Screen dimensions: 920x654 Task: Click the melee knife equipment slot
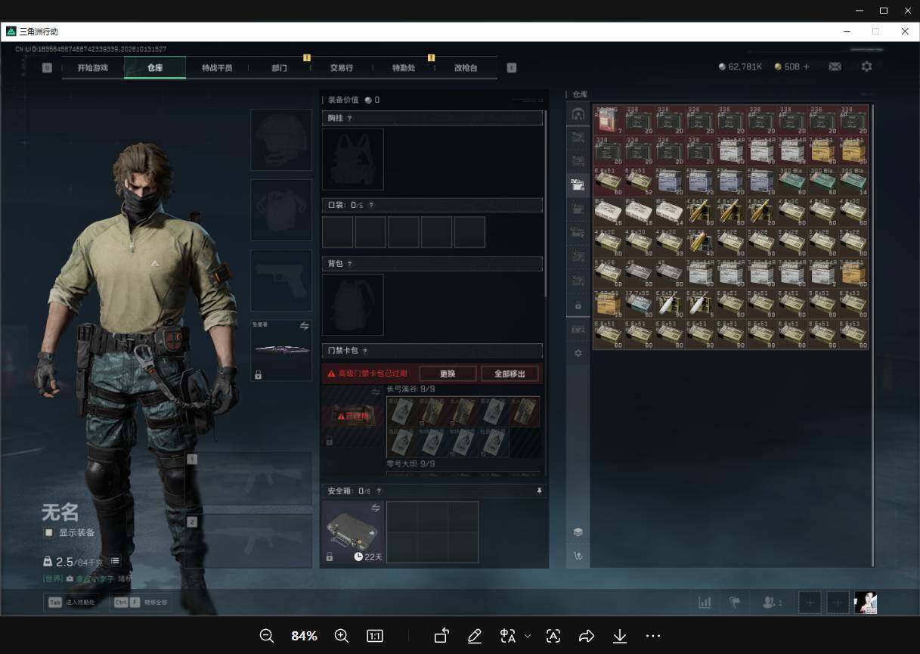[x=281, y=350]
